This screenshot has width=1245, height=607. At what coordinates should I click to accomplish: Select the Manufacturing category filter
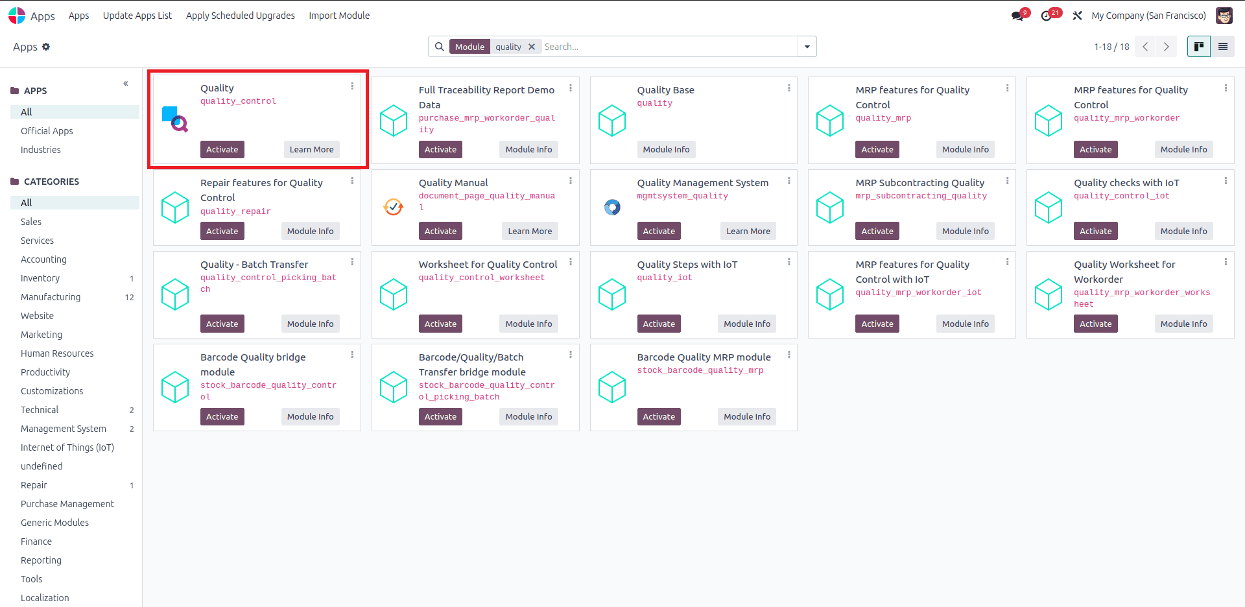[x=51, y=296]
